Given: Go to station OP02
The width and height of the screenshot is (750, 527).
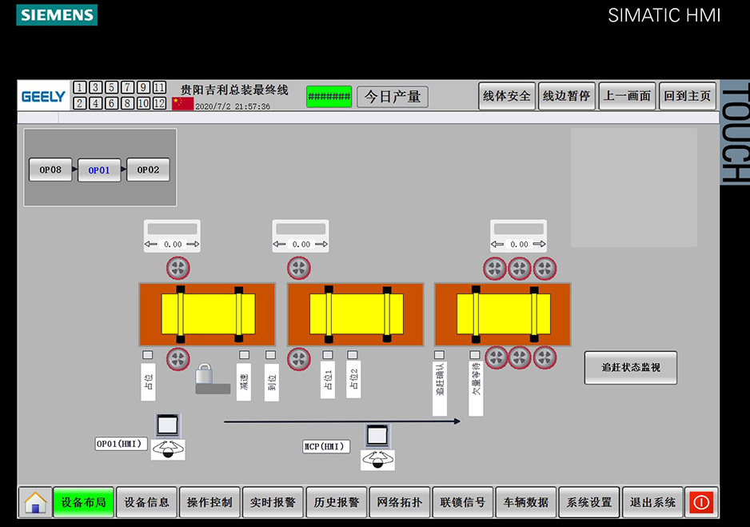Looking at the screenshot, I should pyautogui.click(x=148, y=170).
